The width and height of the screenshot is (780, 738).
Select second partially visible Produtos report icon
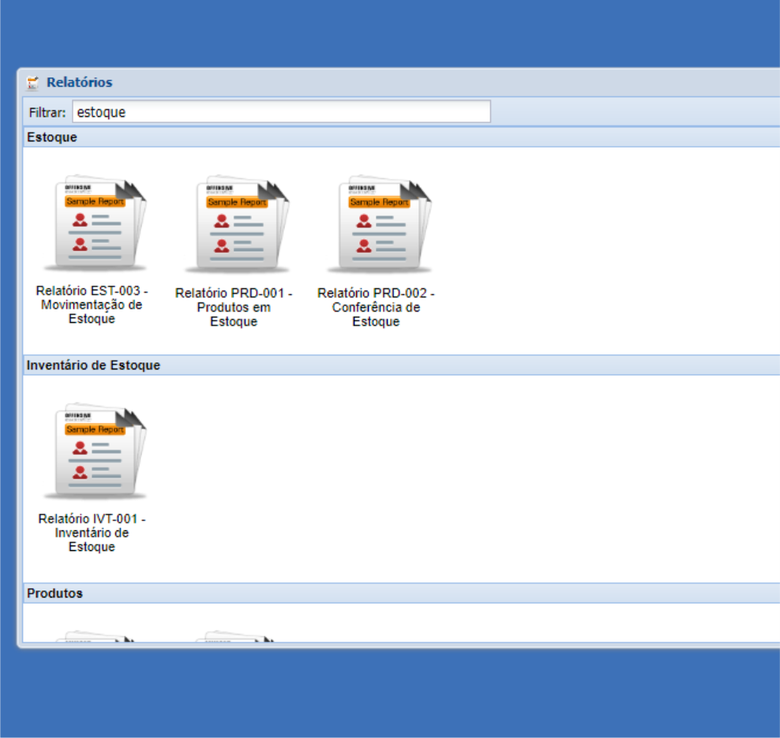click(x=236, y=636)
